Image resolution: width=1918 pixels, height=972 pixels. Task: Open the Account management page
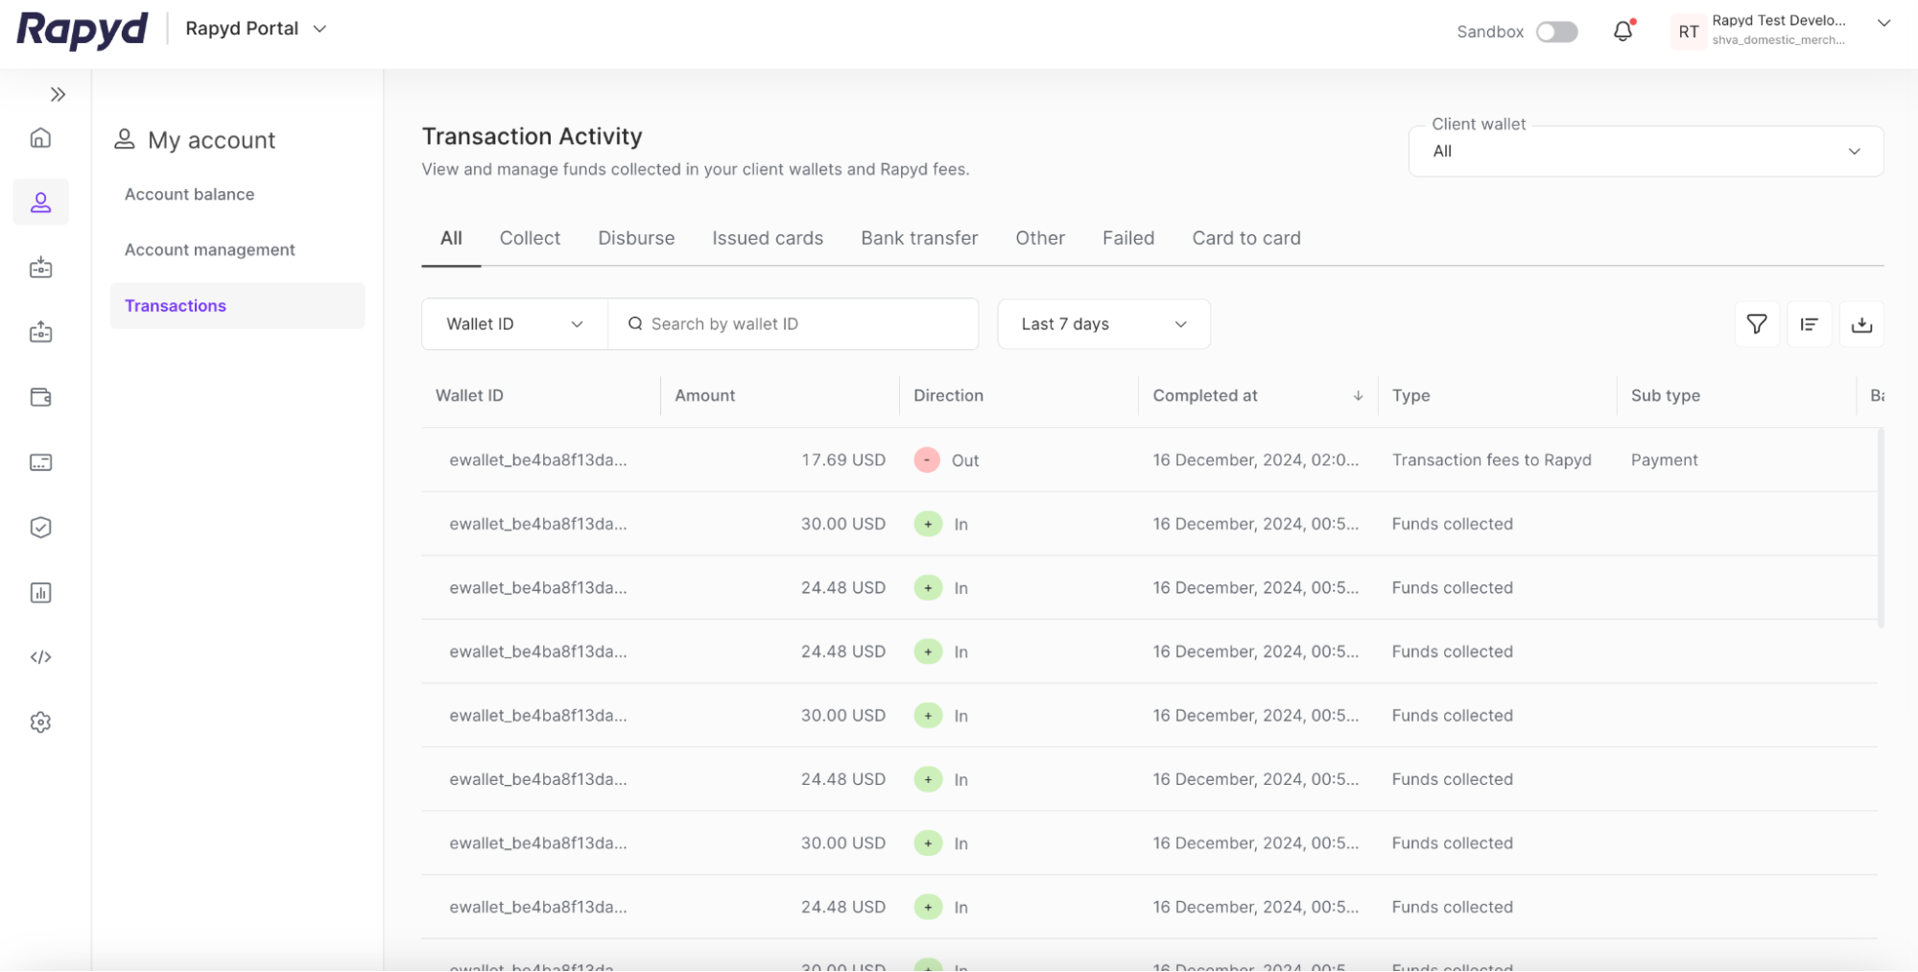click(x=209, y=249)
